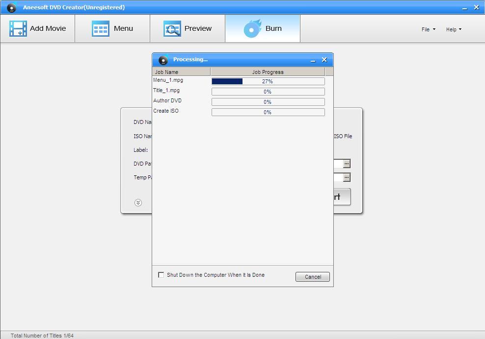Image resolution: width=485 pixels, height=339 pixels.
Task: Click the Processing dialog disc icon
Action: point(163,60)
